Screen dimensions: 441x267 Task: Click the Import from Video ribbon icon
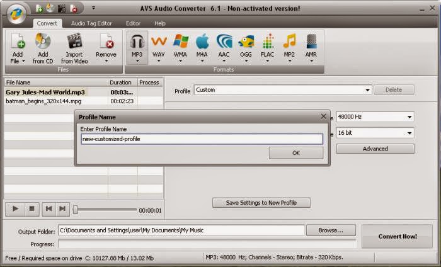click(74, 41)
